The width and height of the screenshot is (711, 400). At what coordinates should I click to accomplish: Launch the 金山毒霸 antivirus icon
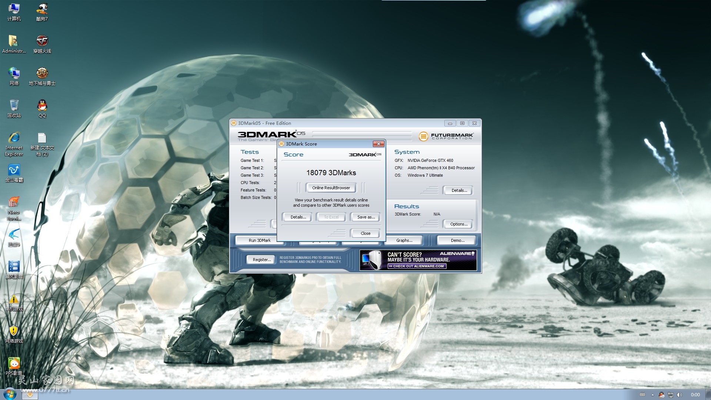tap(14, 173)
